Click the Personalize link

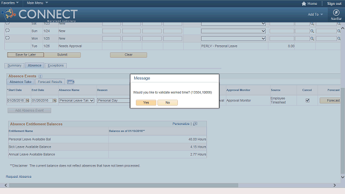point(181,124)
